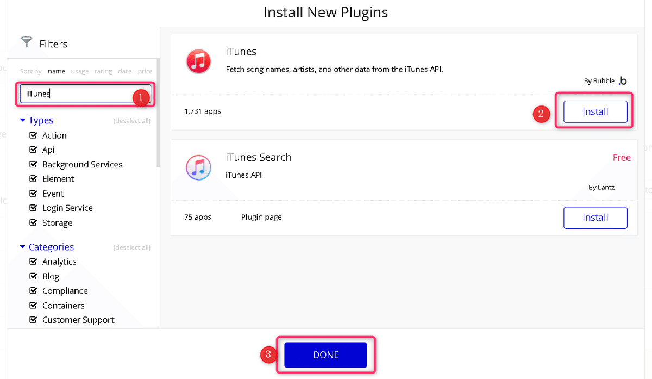Click the Bubble logo next to By Bubble
The image size is (652, 379).
(x=623, y=80)
